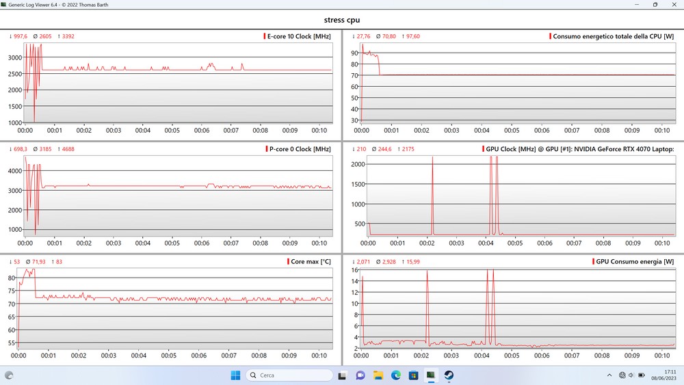Viewport: 684px width, 385px height.
Task: Open File Explorer from the taskbar
Action: click(378, 375)
